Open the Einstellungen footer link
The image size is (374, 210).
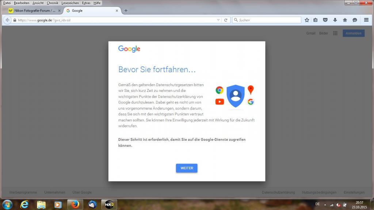tap(354, 192)
